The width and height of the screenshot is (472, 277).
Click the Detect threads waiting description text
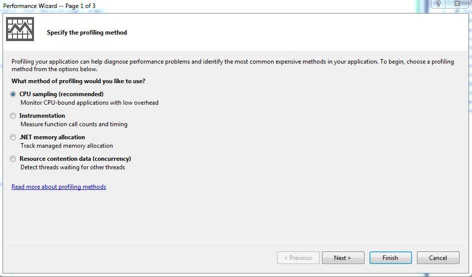point(72,167)
